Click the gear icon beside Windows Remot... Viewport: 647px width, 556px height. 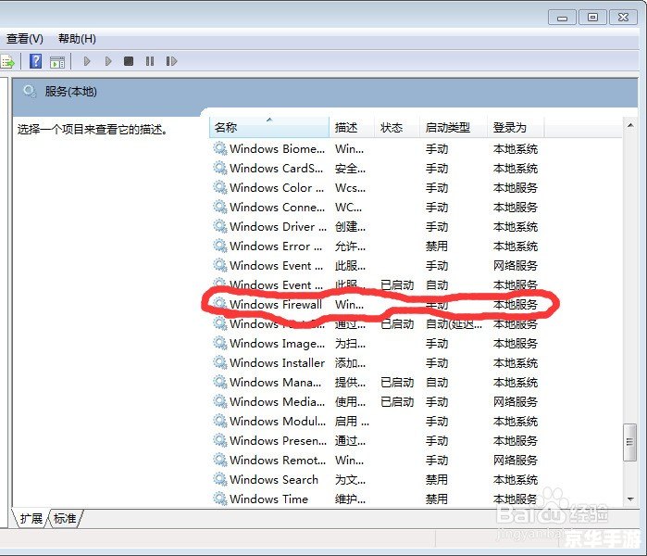220,460
